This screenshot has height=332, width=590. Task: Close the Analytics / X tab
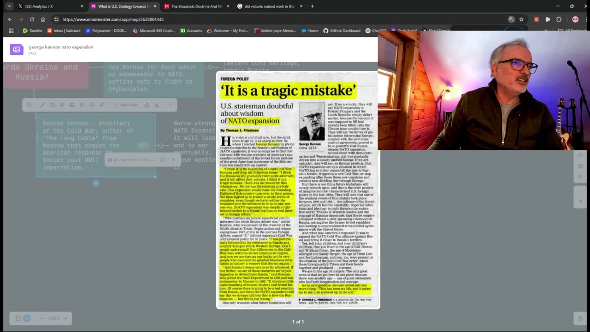tap(82, 6)
